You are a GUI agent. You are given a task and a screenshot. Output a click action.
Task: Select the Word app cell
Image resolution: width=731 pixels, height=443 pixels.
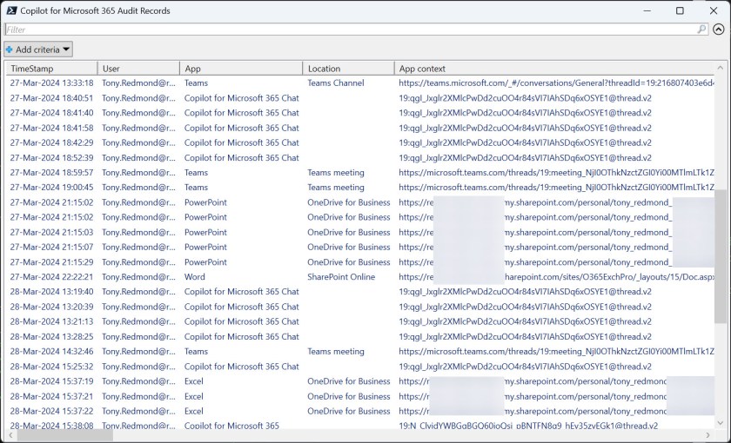[x=194, y=277]
